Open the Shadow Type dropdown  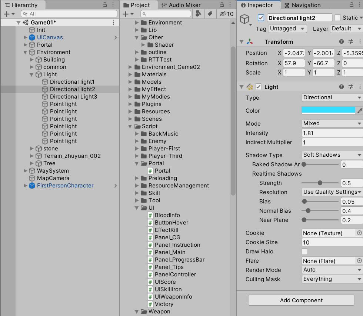(x=332, y=155)
